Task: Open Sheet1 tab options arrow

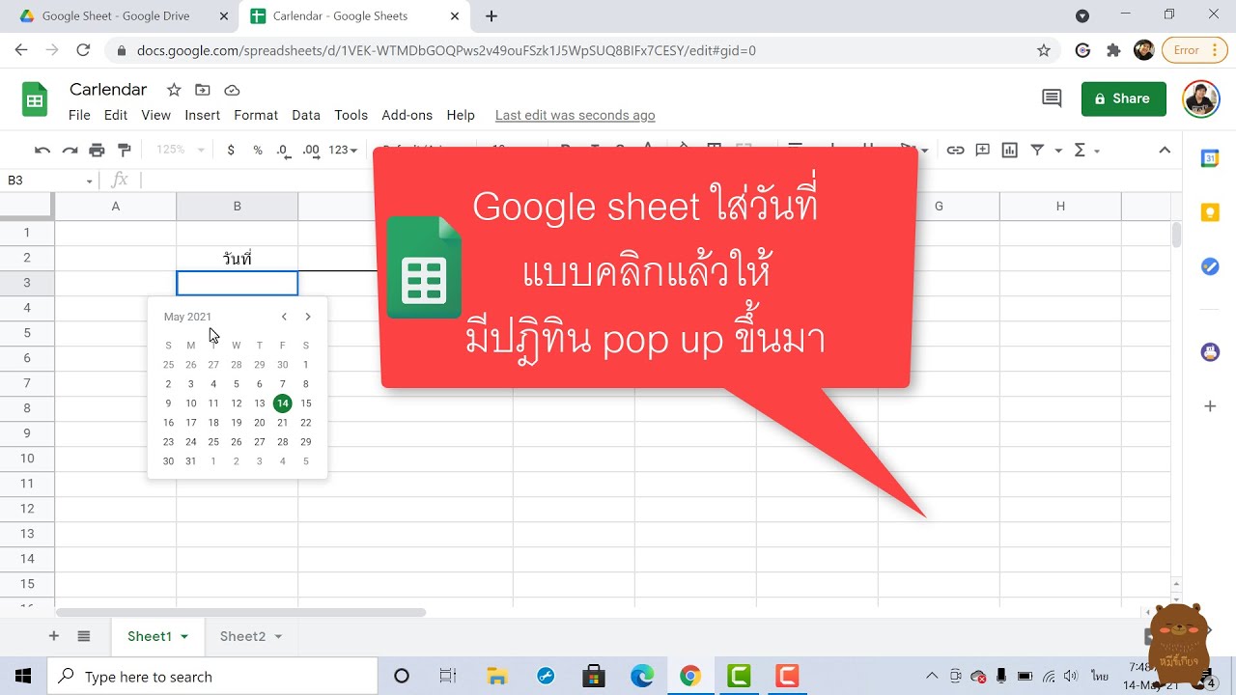Action: [184, 636]
